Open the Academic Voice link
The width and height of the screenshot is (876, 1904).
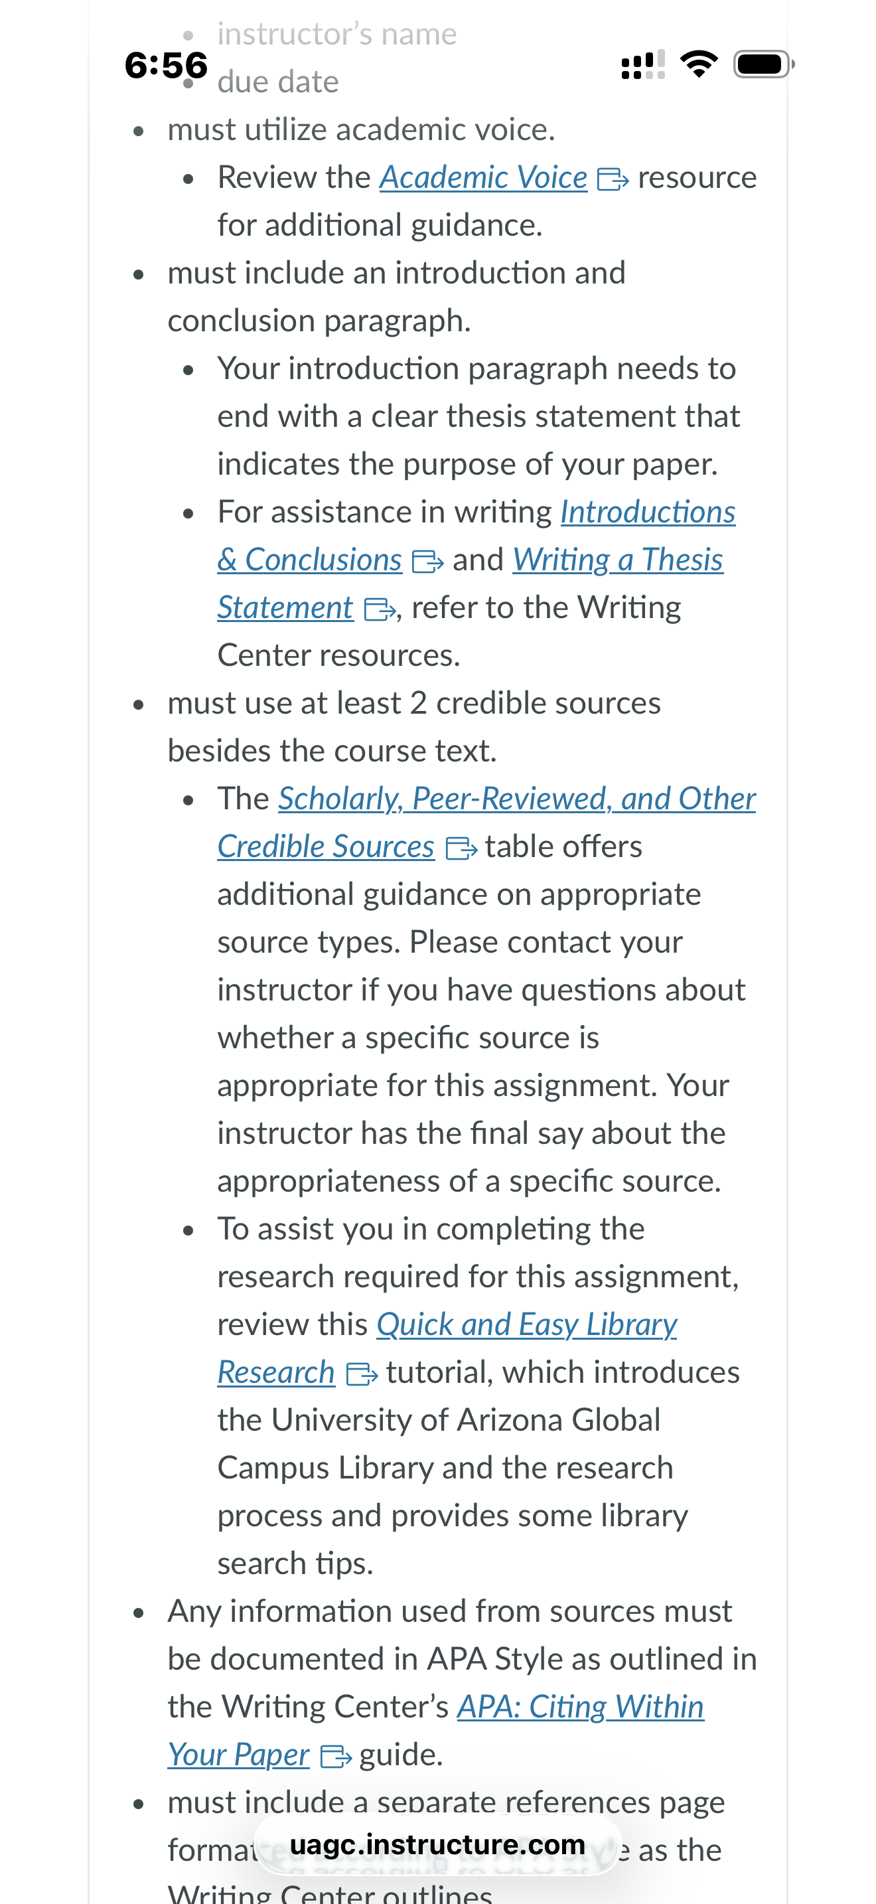click(483, 177)
